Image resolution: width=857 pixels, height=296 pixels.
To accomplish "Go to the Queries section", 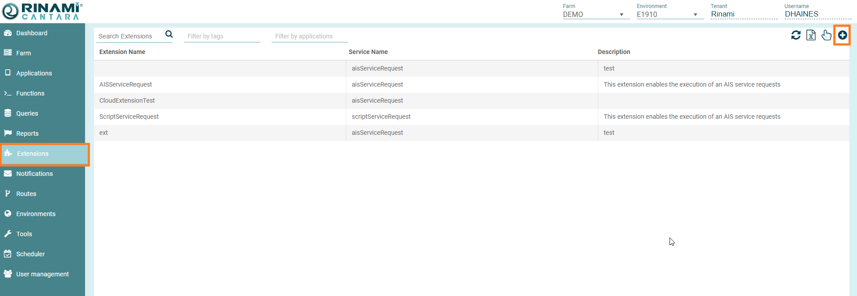I will (x=27, y=113).
